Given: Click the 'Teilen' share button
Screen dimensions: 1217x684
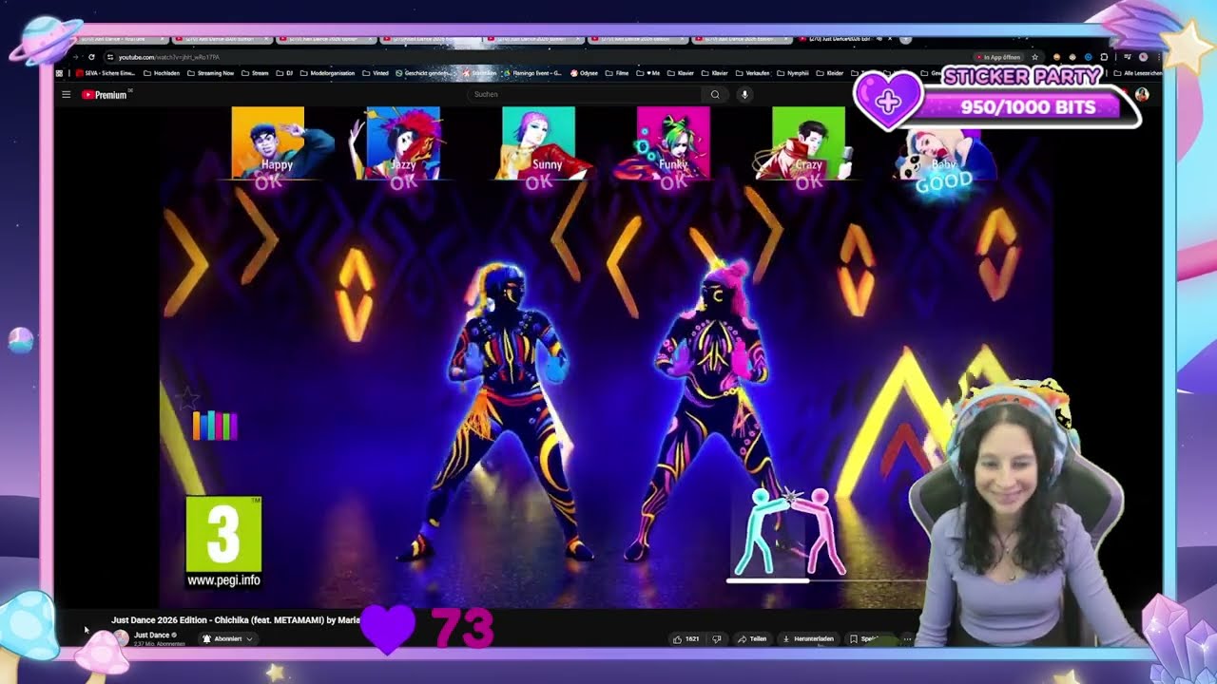Looking at the screenshot, I should coord(752,638).
